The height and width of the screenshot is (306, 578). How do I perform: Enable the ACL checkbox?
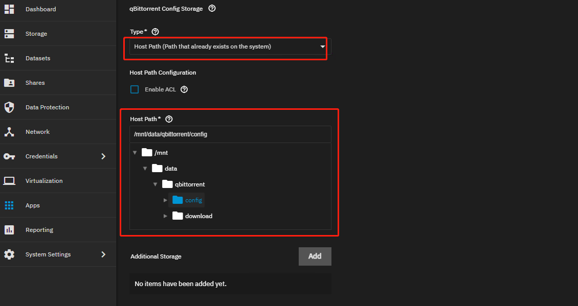coord(135,89)
